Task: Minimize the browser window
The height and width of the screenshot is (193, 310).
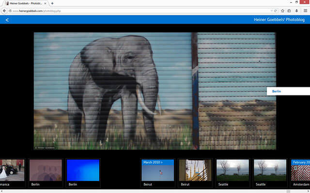Action: (291, 2)
